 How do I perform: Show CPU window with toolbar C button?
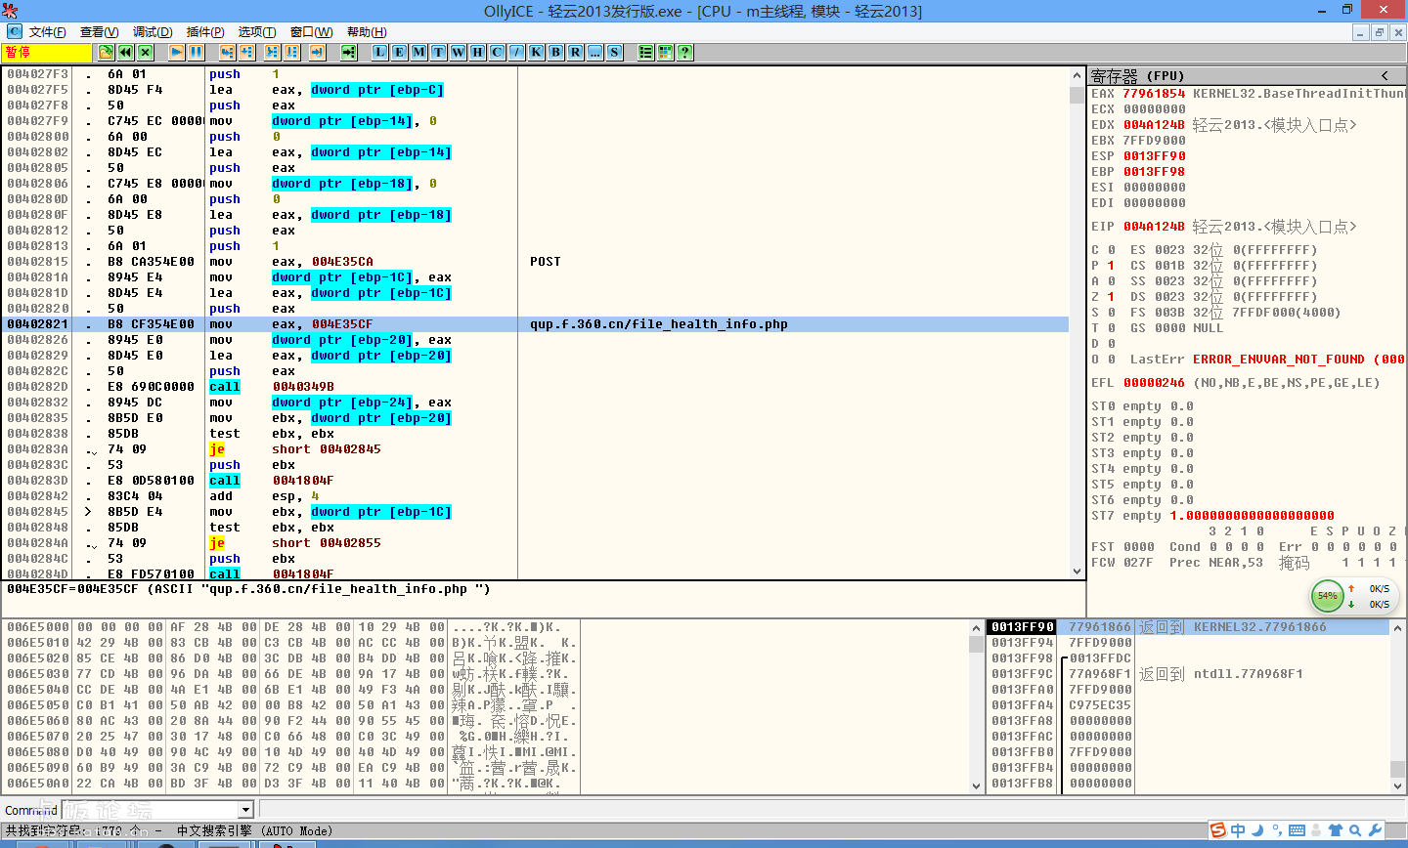click(x=497, y=52)
